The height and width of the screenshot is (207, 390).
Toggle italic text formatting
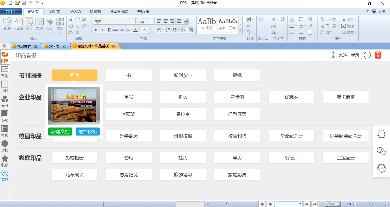point(102,30)
